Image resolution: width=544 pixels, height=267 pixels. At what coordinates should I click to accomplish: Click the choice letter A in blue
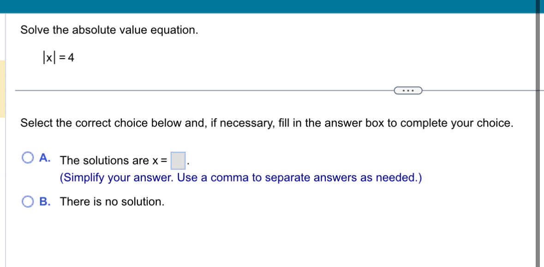point(44,158)
